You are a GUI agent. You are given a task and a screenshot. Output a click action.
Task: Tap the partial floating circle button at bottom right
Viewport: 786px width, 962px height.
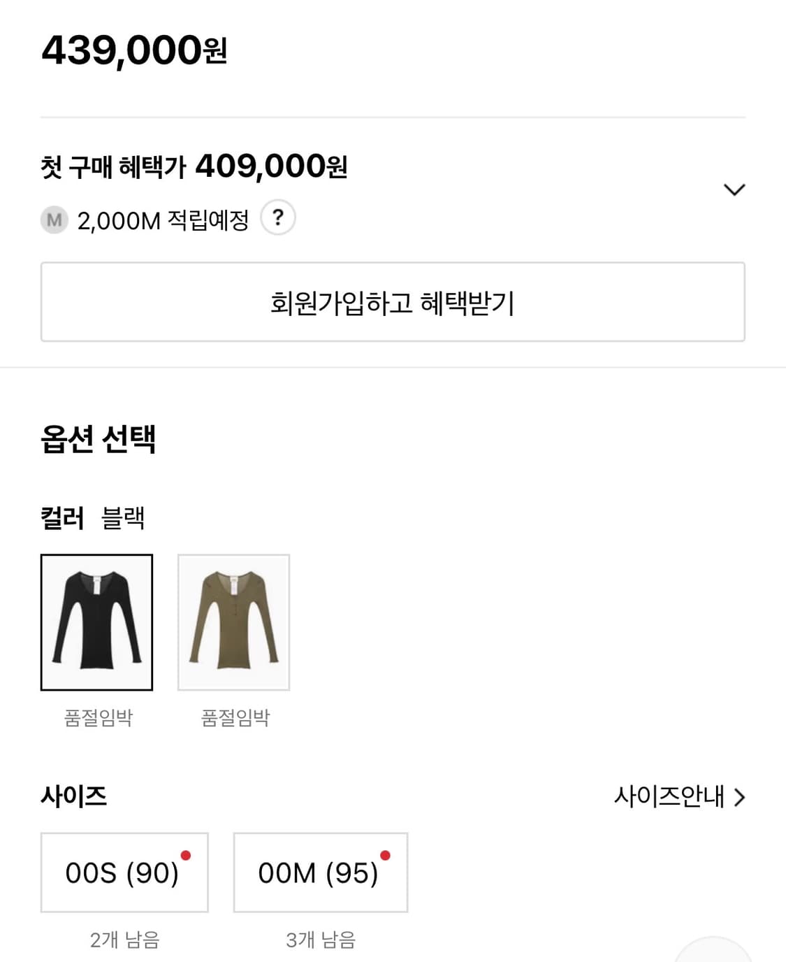coord(713,951)
